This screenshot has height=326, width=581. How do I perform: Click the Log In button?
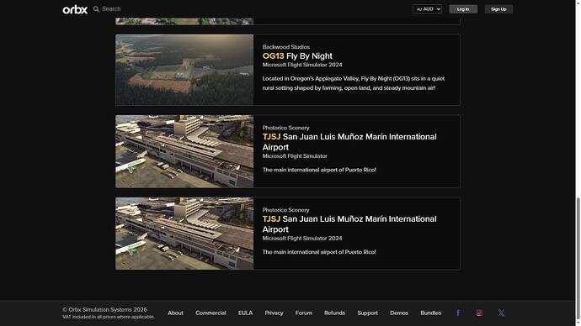click(x=463, y=9)
